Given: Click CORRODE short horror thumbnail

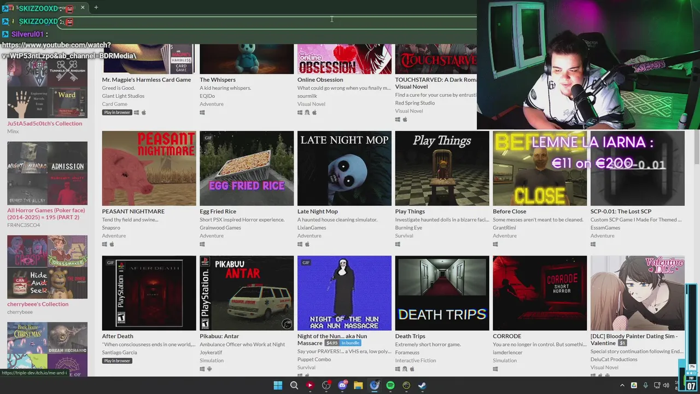Looking at the screenshot, I should point(540,293).
